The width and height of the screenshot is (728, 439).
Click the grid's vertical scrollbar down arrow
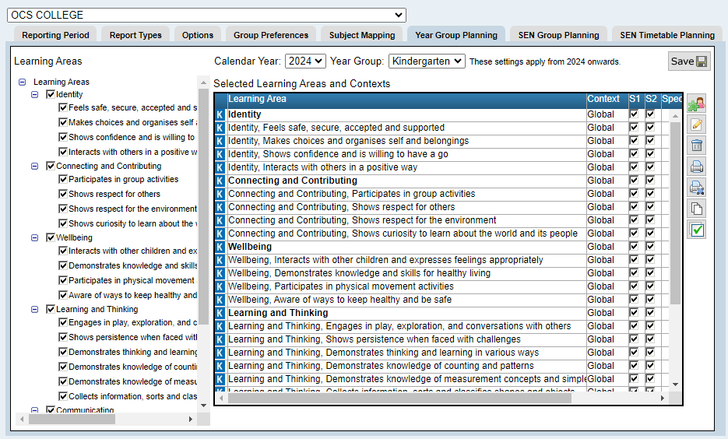[675, 384]
